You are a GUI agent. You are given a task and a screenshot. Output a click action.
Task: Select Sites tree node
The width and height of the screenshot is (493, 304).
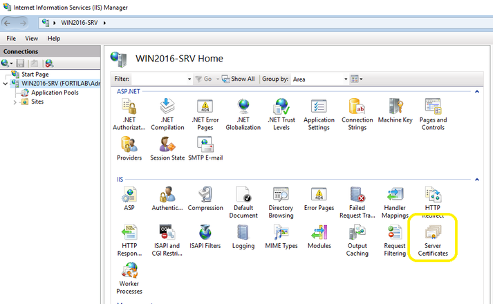(37, 102)
